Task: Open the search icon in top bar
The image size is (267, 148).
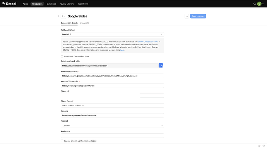Action: (x=254, y=4)
